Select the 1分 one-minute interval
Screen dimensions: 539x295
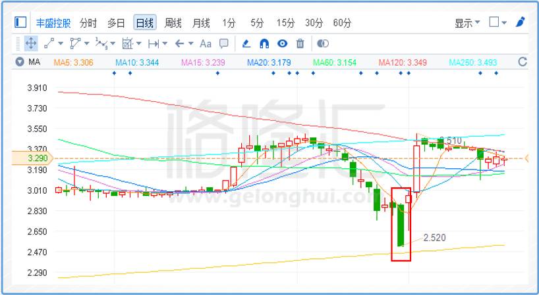coord(229,23)
